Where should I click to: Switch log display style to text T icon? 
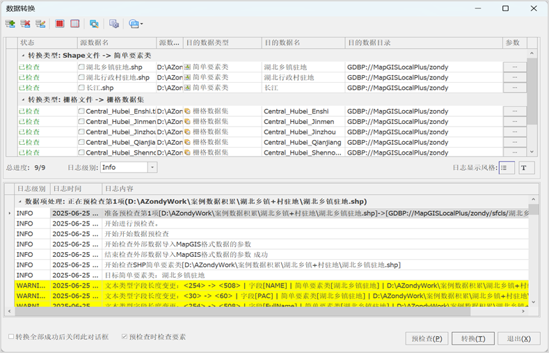click(526, 168)
